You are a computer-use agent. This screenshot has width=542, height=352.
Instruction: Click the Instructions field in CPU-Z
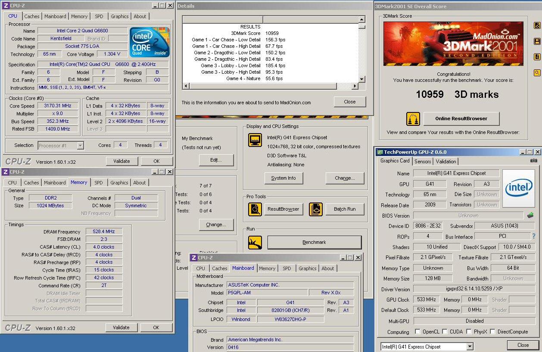click(103, 88)
